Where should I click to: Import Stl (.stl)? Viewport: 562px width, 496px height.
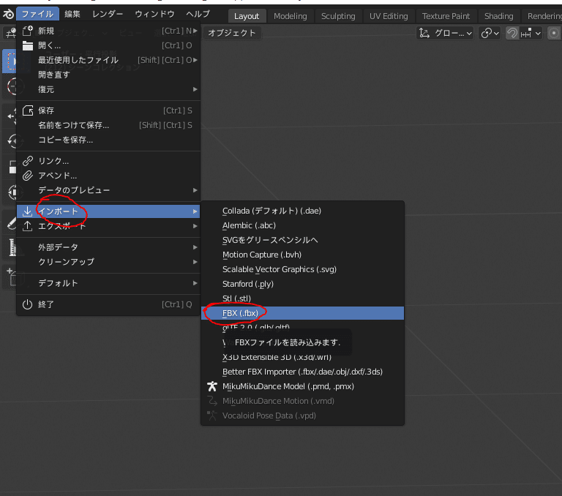[302, 298]
